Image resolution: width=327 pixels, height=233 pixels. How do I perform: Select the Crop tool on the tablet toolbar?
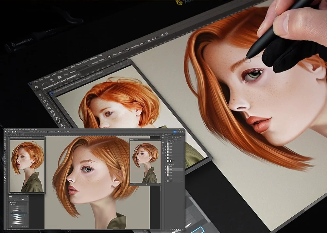(49, 108)
